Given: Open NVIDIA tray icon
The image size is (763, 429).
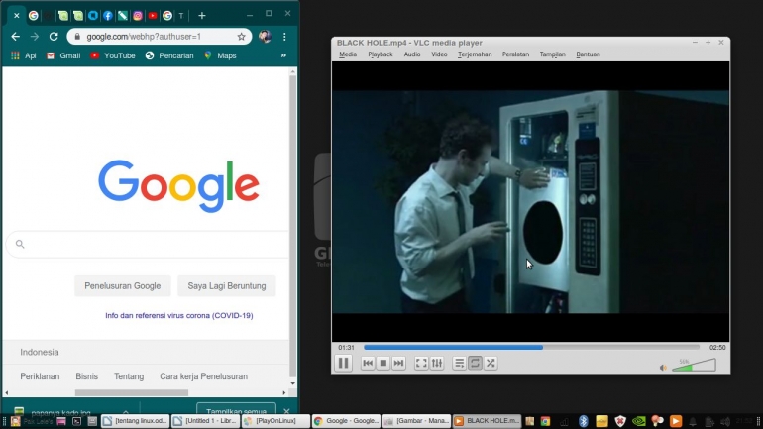Looking at the screenshot, I should coord(638,421).
